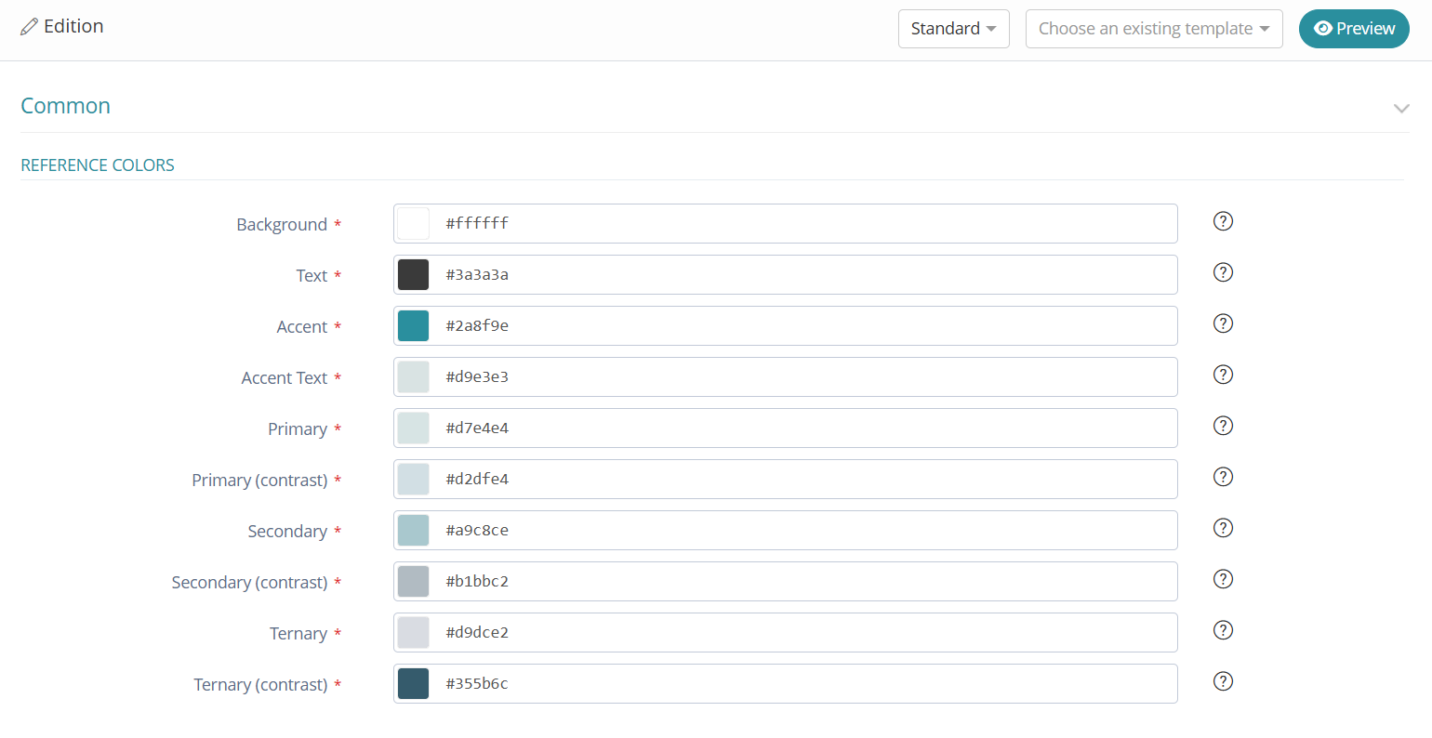Show help for Accent Text color
Viewport: 1432px width, 738px height.
1223,375
